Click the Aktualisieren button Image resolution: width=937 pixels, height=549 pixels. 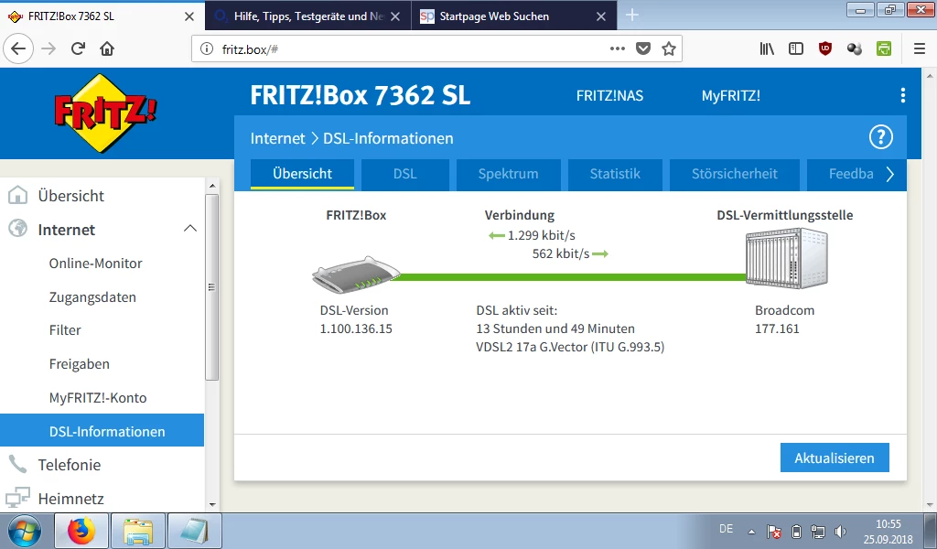[x=835, y=457]
